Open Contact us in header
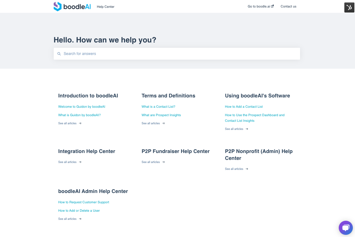 click(x=288, y=6)
